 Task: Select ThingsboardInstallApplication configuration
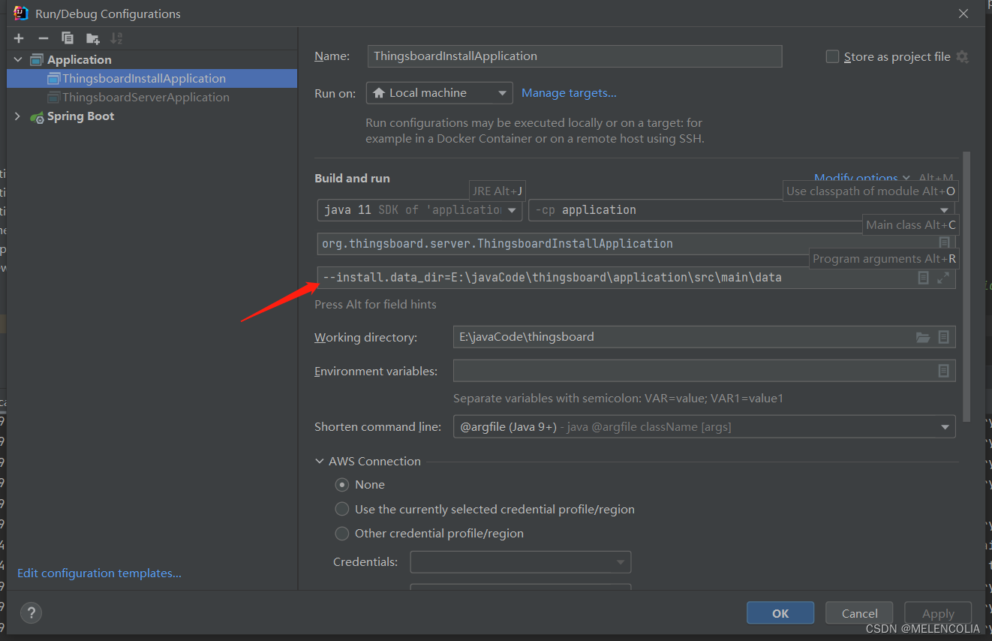coord(152,79)
